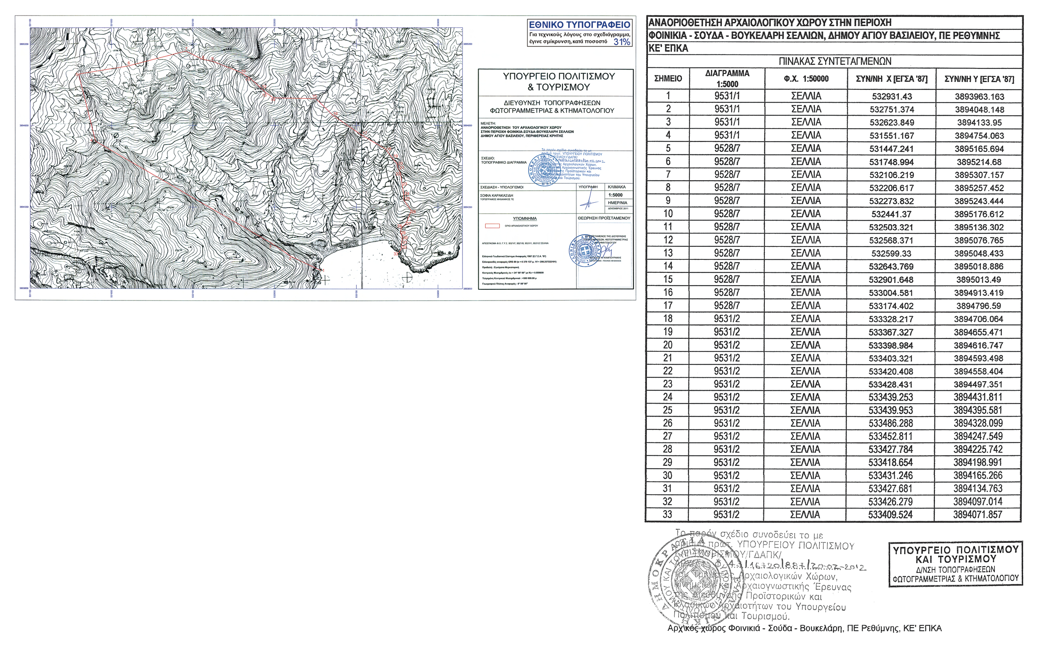Click the ΣΗΜΕΙΟ column header
The height and width of the screenshot is (663, 1047).
point(668,79)
